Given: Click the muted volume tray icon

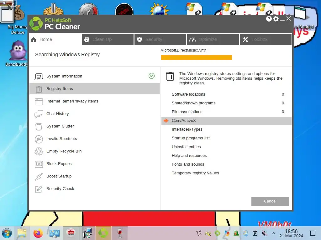Looking at the screenshot, I should pyautogui.click(x=265, y=233).
